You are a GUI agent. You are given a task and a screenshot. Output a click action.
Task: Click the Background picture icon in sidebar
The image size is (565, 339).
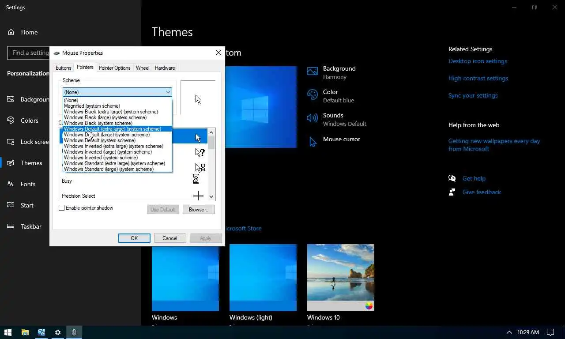point(11,99)
